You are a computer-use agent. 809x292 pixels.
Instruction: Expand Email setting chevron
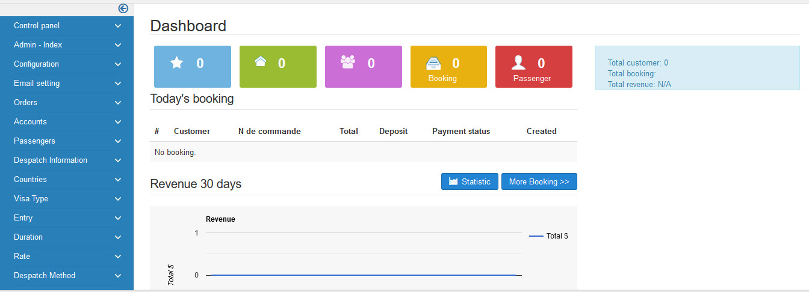(118, 84)
